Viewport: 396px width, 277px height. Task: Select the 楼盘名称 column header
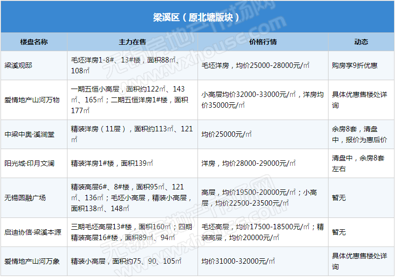point(34,42)
